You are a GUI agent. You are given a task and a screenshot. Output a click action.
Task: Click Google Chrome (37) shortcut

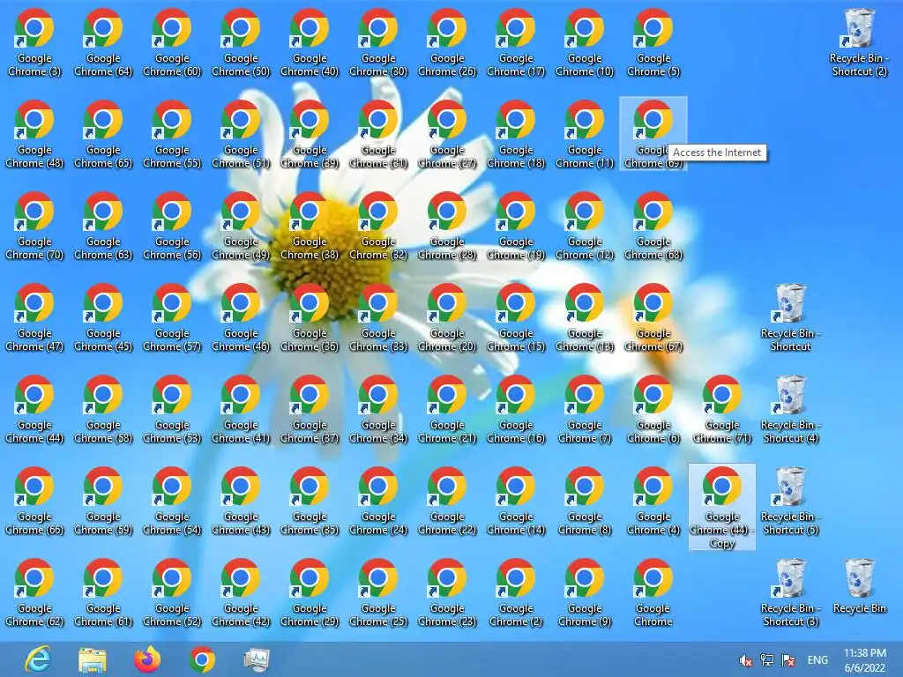click(x=310, y=409)
